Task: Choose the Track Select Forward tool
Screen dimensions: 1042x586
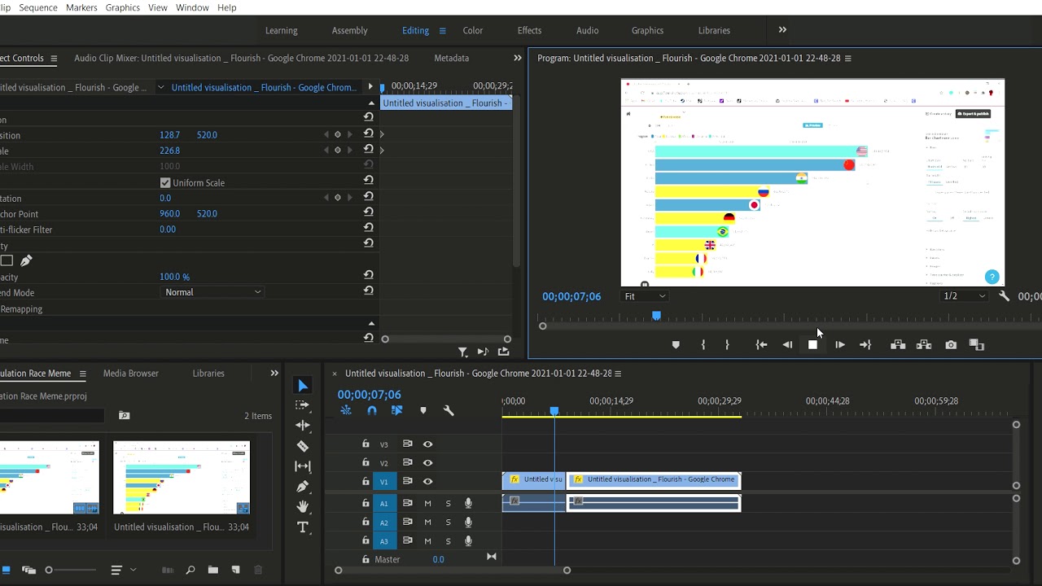Action: pos(303,405)
